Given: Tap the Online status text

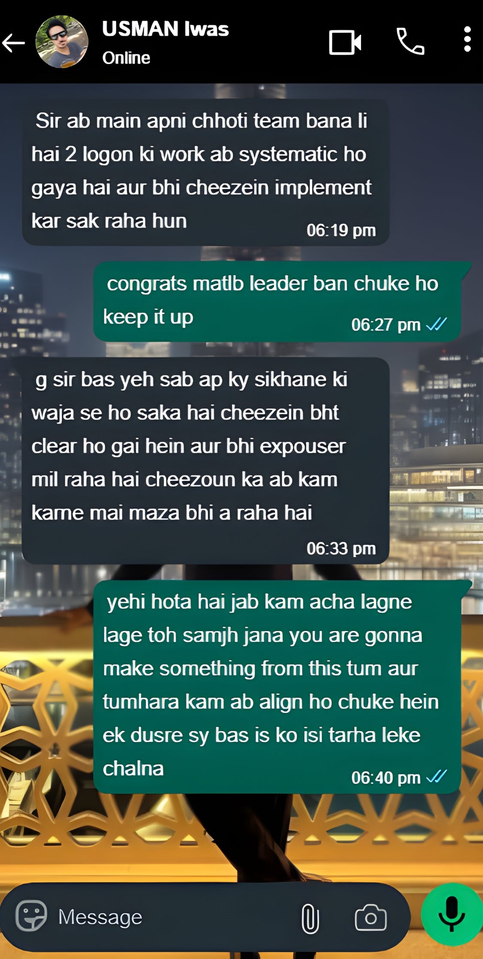Looking at the screenshot, I should click(x=126, y=58).
